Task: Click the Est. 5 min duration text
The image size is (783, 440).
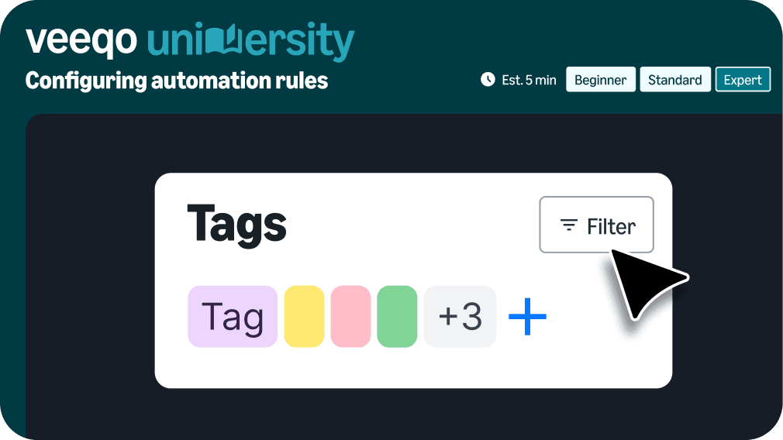Action: tap(529, 80)
